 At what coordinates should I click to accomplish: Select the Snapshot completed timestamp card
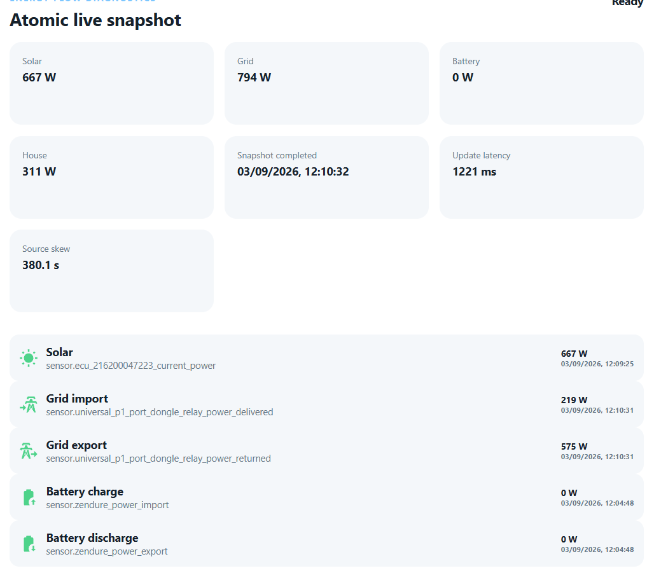[326, 177]
